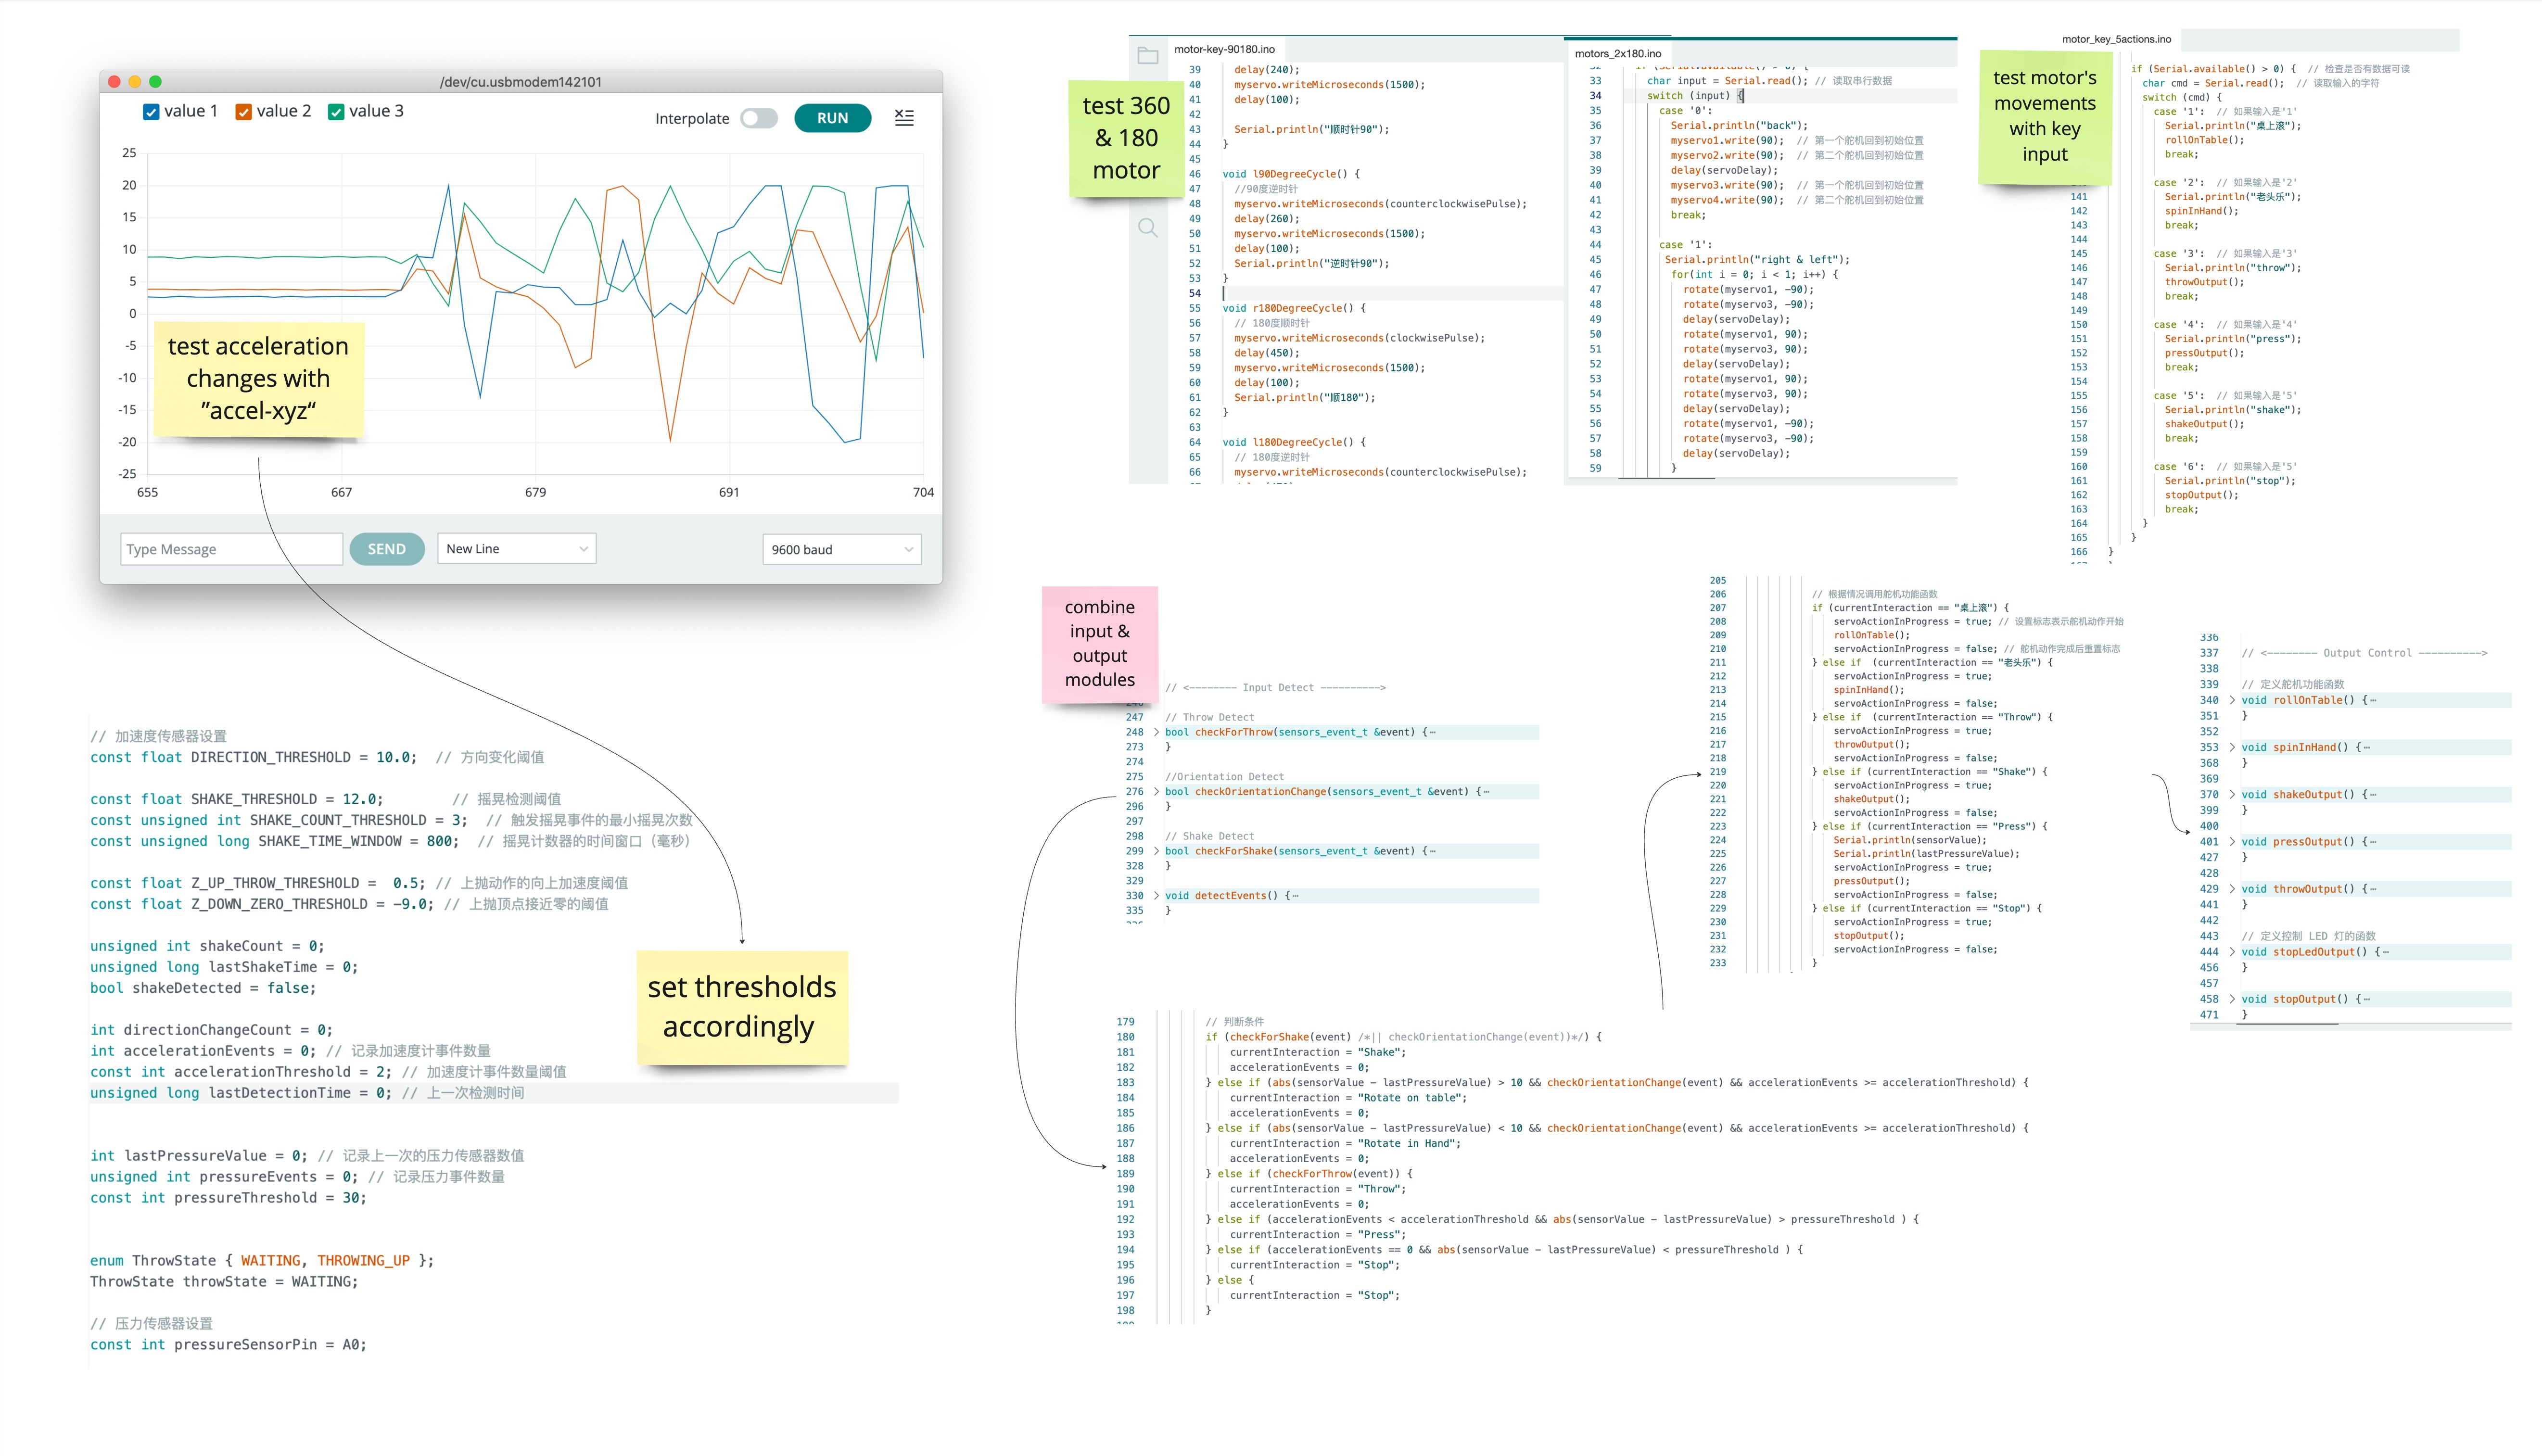The width and height of the screenshot is (2542, 1456).
Task: Click the clear output icon beside RUN
Action: click(904, 118)
